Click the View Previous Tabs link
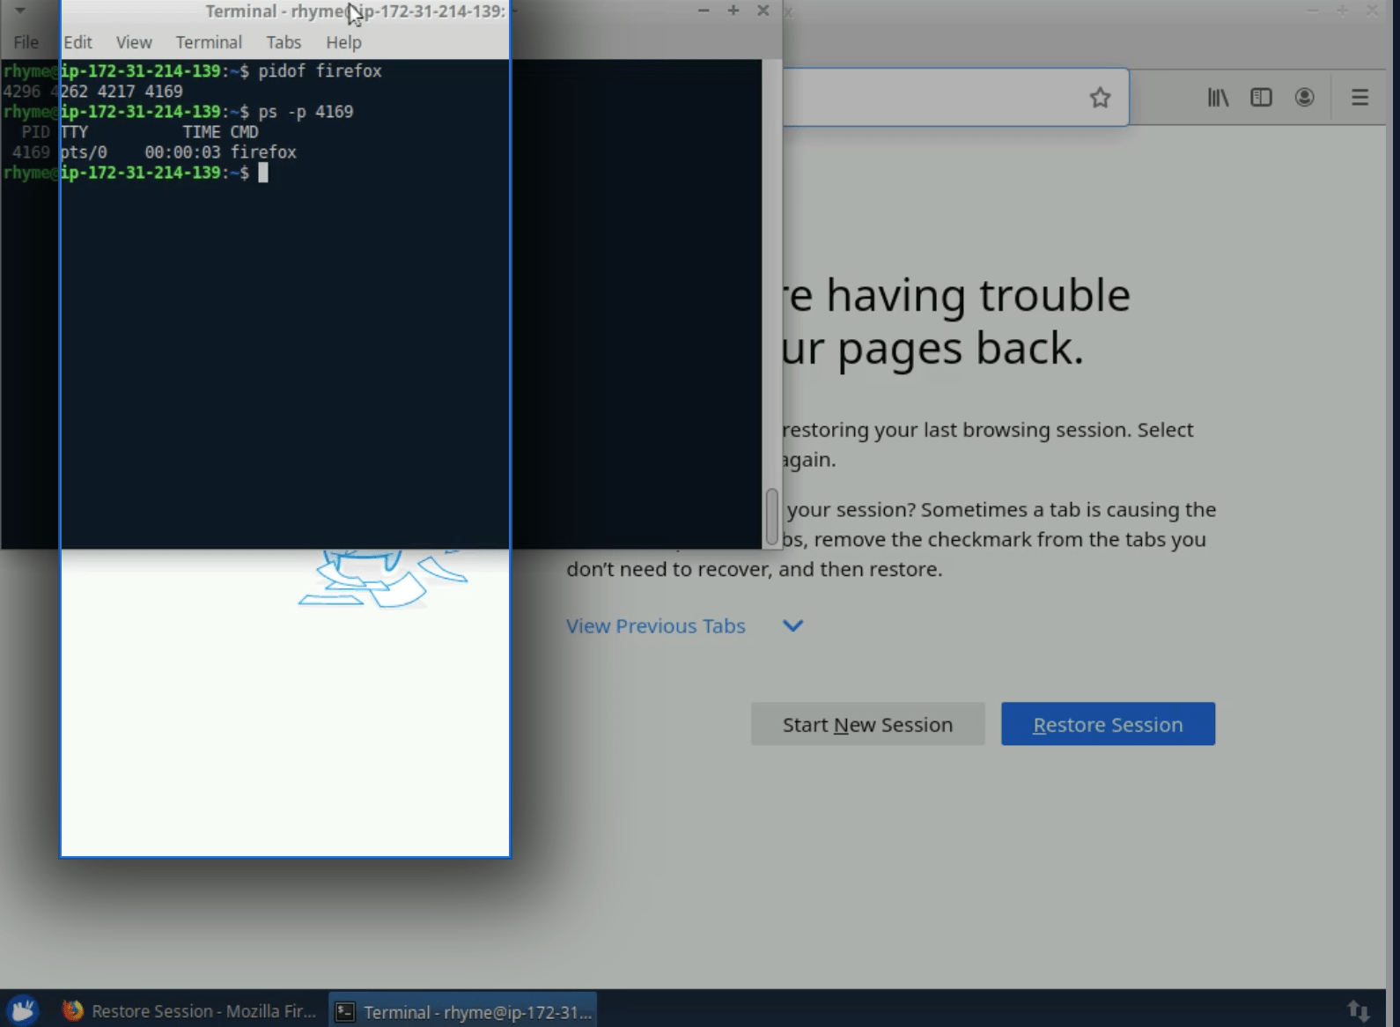This screenshot has width=1400, height=1027. (x=656, y=626)
